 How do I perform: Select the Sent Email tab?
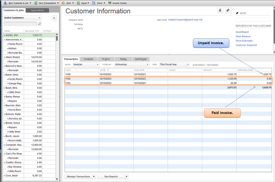click(x=141, y=59)
